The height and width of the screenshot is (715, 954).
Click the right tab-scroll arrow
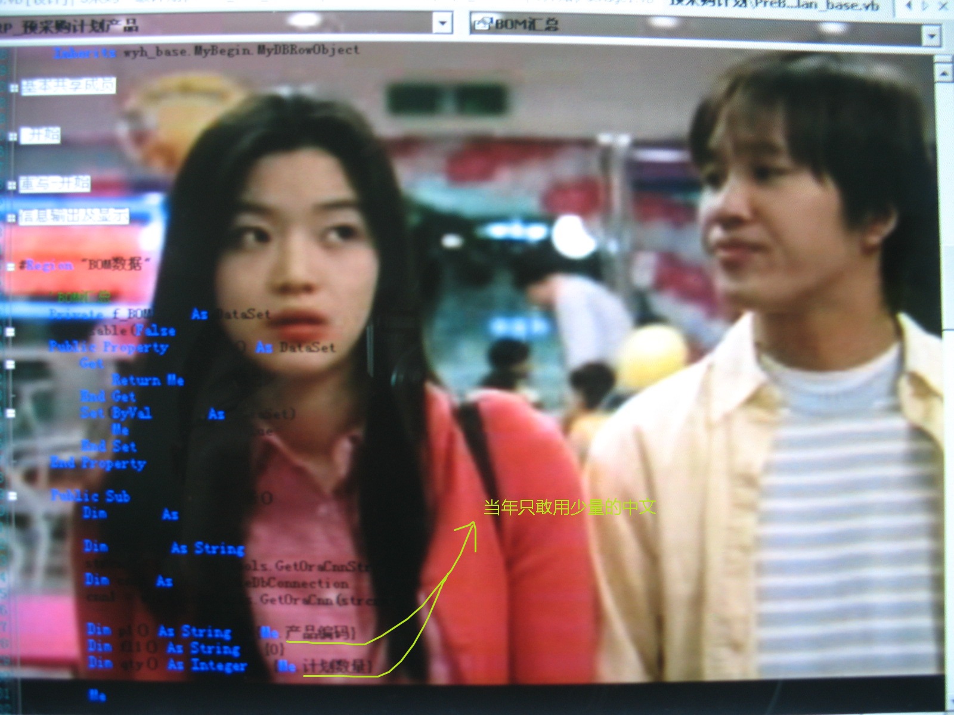(x=925, y=6)
